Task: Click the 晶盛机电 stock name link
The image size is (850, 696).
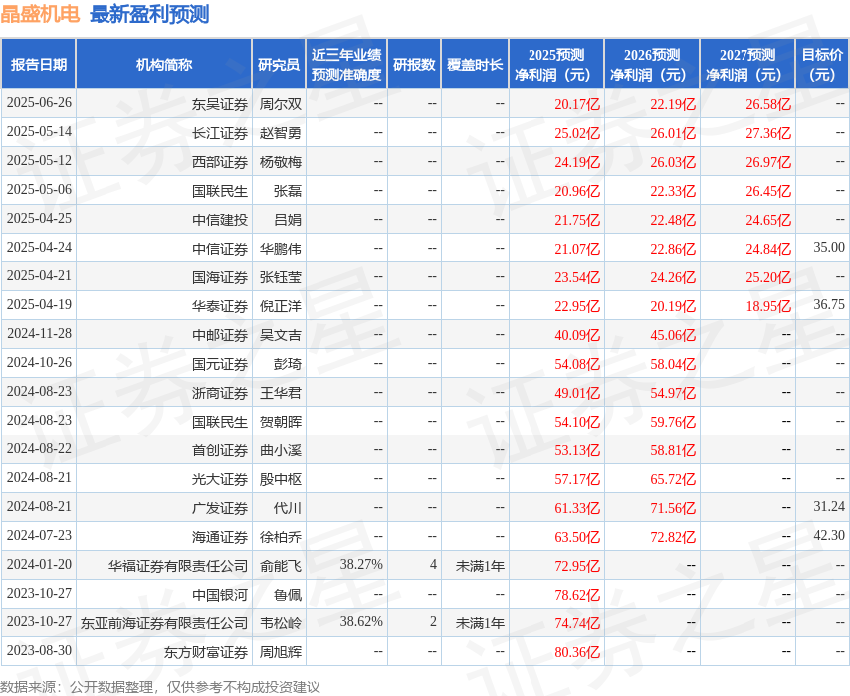Action: coord(36,14)
